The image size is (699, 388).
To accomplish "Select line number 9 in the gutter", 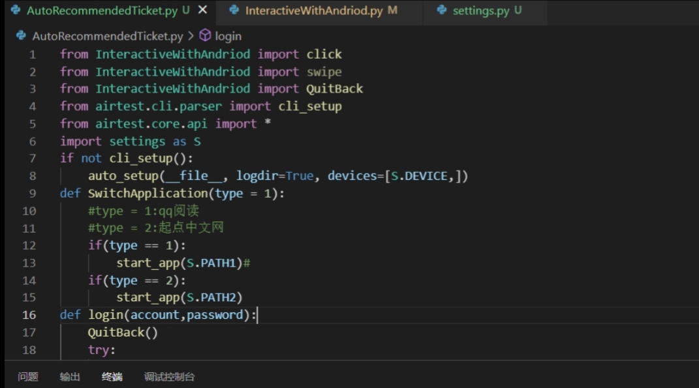I will tap(33, 194).
